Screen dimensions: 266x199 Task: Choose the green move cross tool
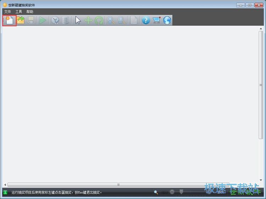pos(88,20)
